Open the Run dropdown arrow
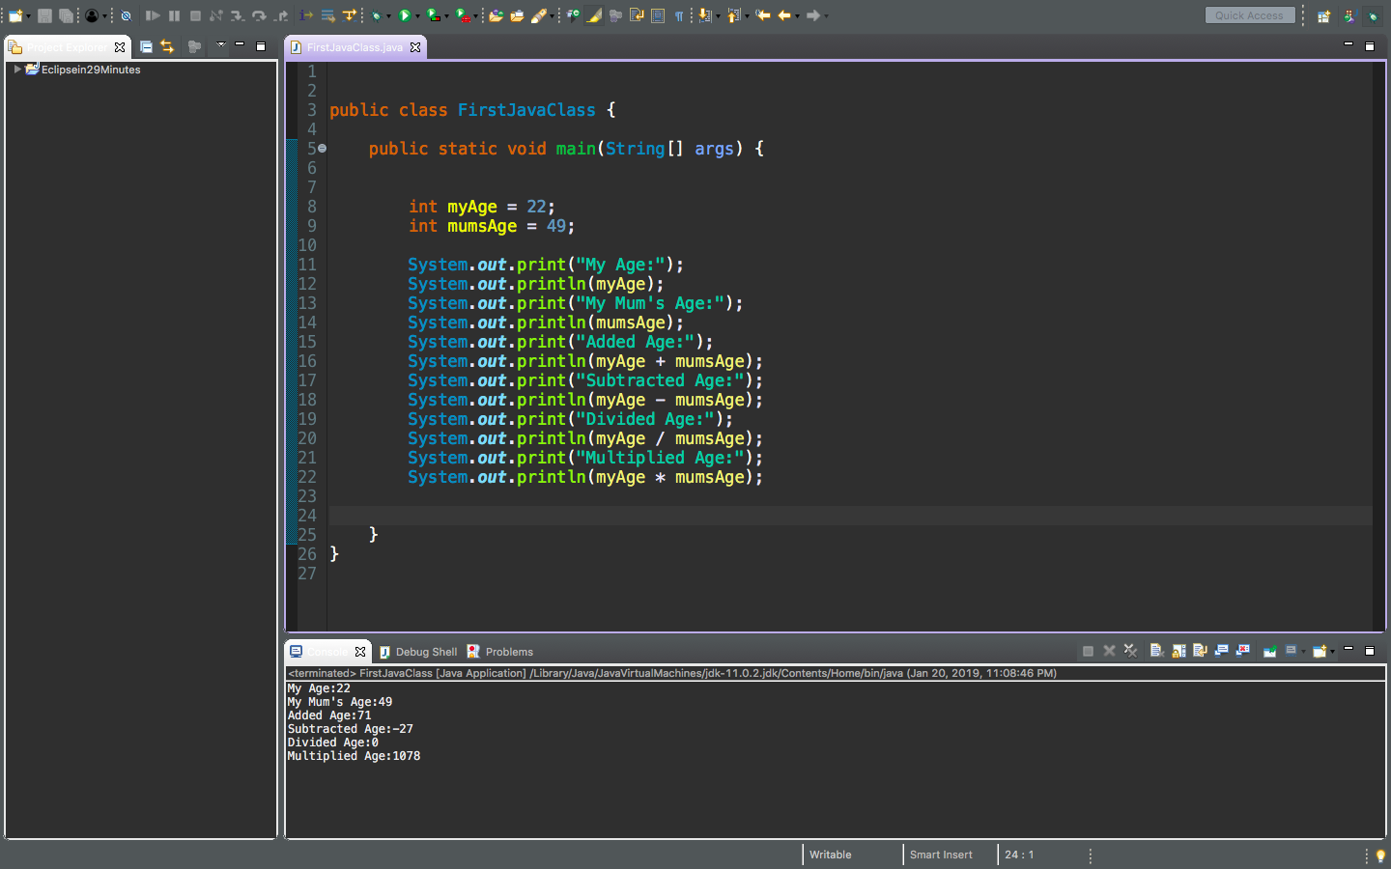This screenshot has height=869, width=1391. (417, 16)
